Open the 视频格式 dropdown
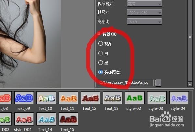195x132 pixels. [x=144, y=4]
